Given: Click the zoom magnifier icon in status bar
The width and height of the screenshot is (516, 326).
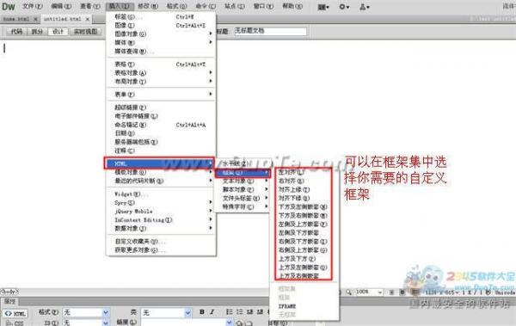Looking at the screenshot, I should [348, 292].
